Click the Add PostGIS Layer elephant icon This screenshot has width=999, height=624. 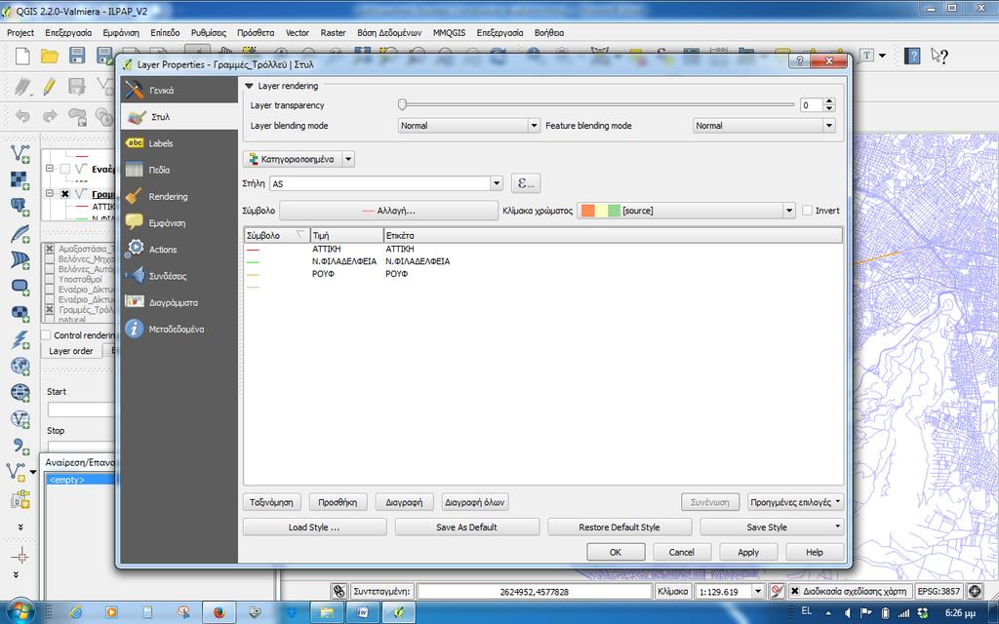click(20, 207)
